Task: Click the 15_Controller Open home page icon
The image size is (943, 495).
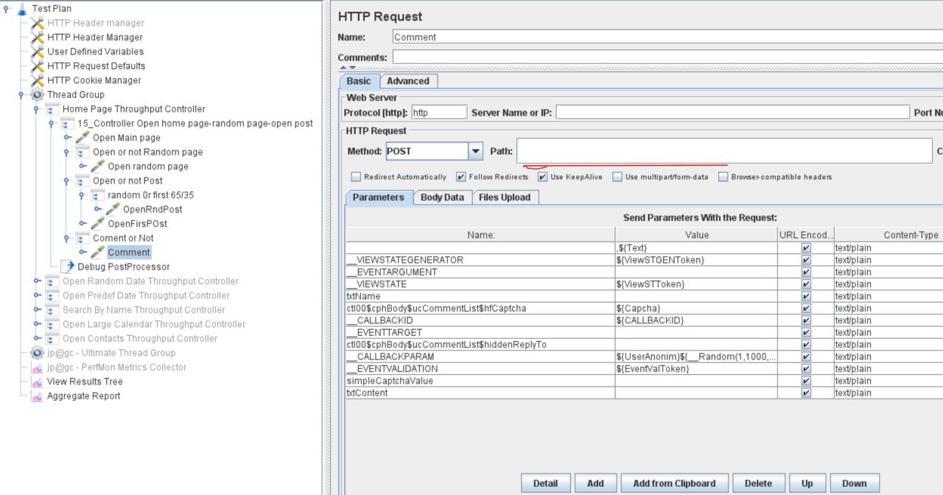Action: [x=67, y=123]
